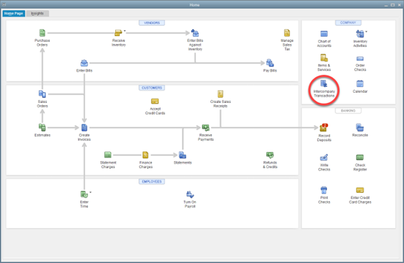Click the Receive Payments icon
Image resolution: width=404 pixels, height=263 pixels.
tap(205, 128)
